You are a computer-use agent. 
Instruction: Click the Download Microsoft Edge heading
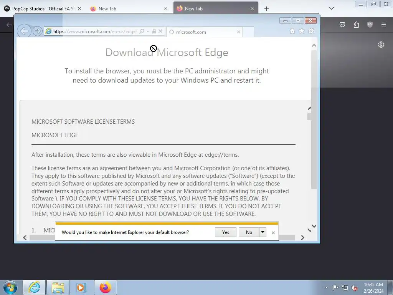point(167,52)
